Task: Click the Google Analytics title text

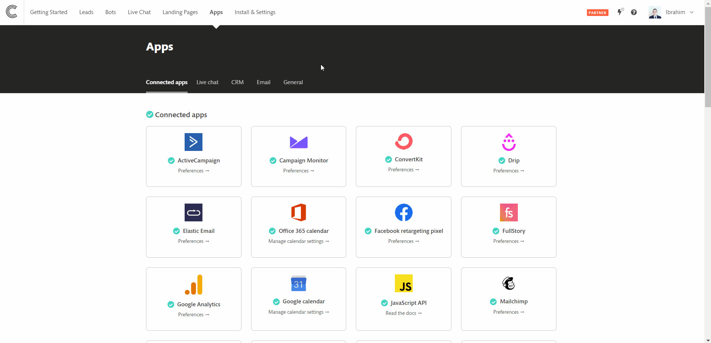Action: click(x=199, y=304)
